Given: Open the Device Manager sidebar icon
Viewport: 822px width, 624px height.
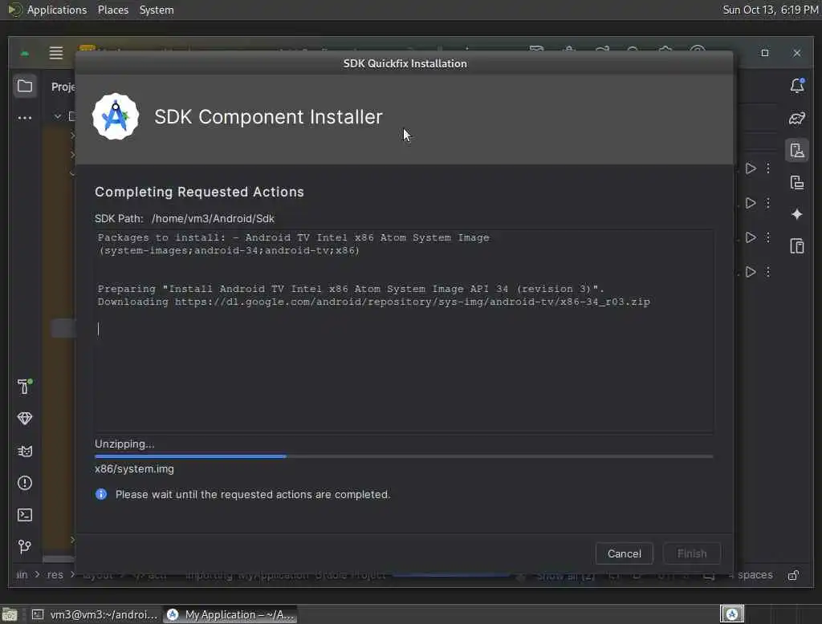Looking at the screenshot, I should pos(797,150).
